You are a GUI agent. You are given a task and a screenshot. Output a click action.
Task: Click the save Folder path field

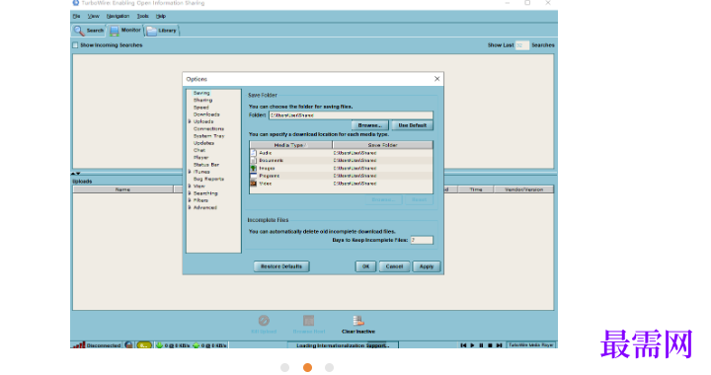[351, 115]
